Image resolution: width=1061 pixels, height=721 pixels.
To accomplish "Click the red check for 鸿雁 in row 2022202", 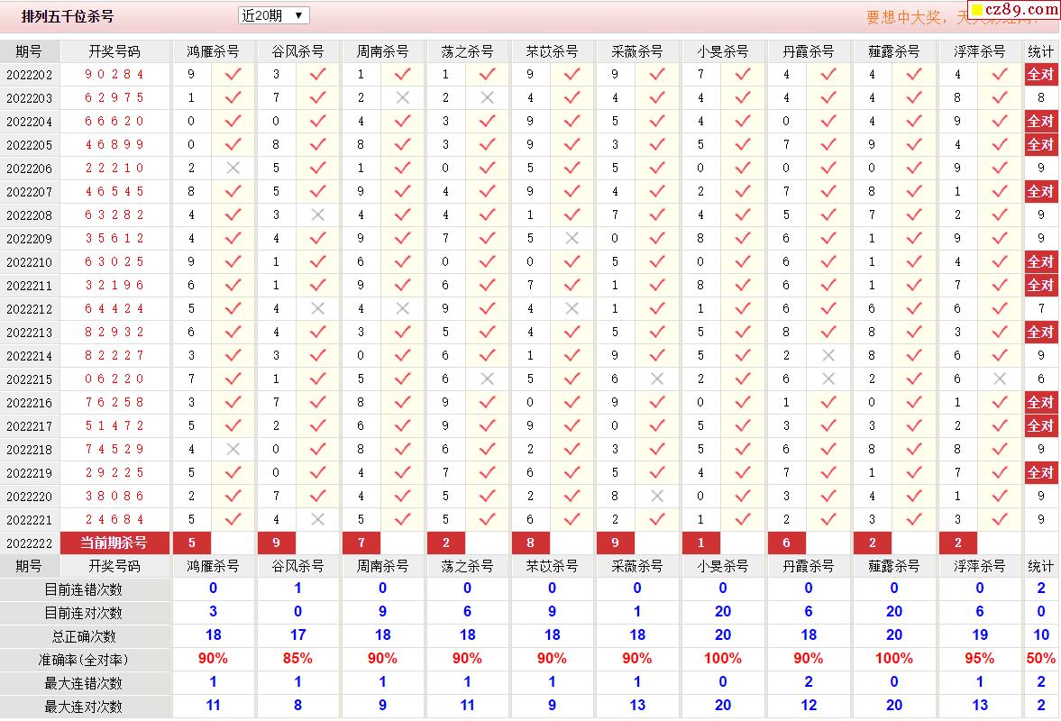I will tap(233, 75).
